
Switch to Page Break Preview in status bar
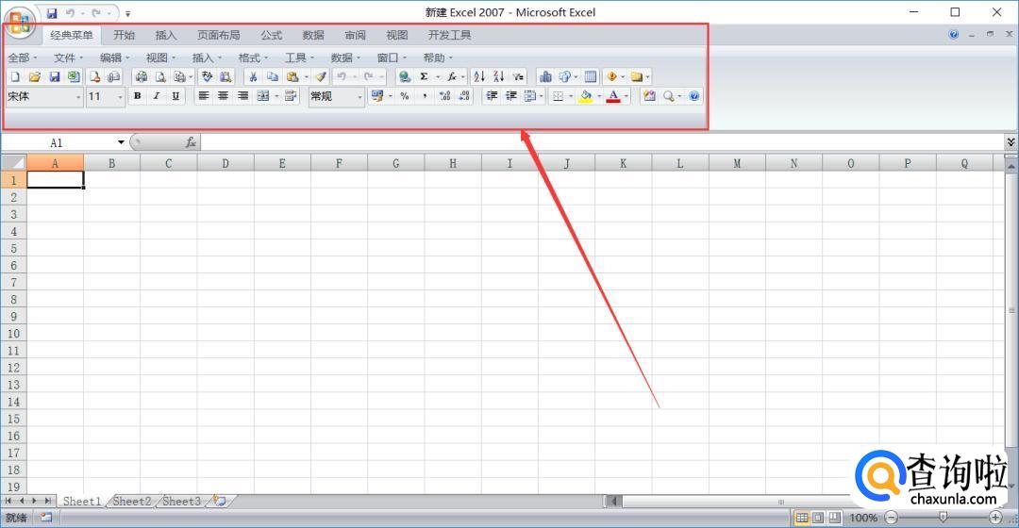click(834, 518)
